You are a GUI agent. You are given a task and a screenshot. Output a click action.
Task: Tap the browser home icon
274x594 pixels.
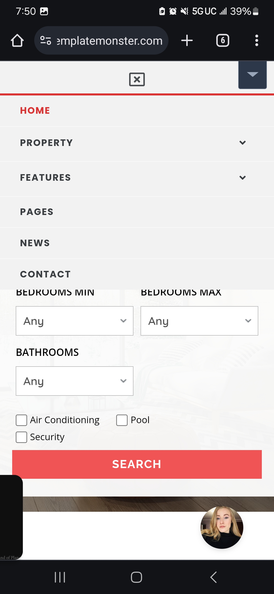coord(17,41)
